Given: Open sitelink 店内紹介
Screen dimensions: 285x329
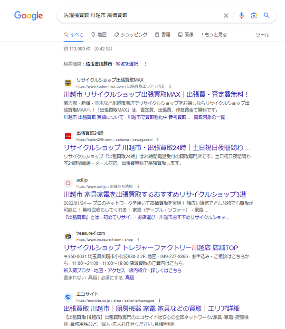Looking at the screenshot, I should click(138, 270).
